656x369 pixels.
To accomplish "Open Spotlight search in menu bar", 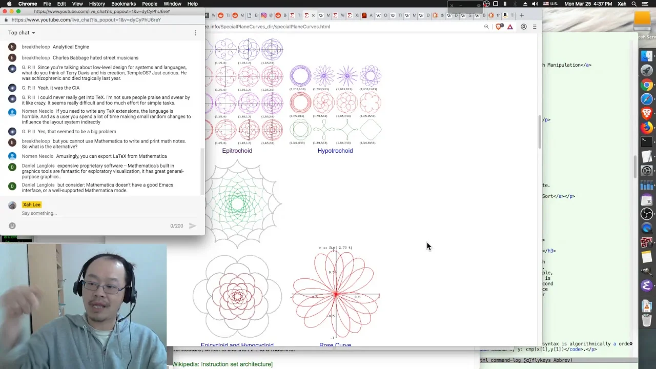I will [634, 4].
